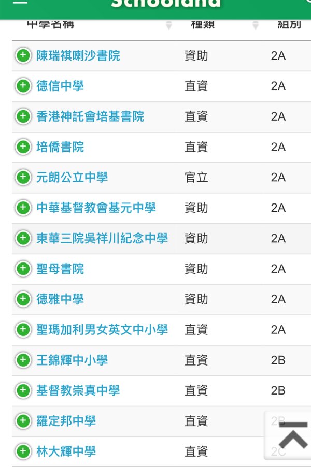The height and width of the screenshot is (467, 311).
Task: Open the 羅定邦中學 school page link
Action: [x=66, y=421]
